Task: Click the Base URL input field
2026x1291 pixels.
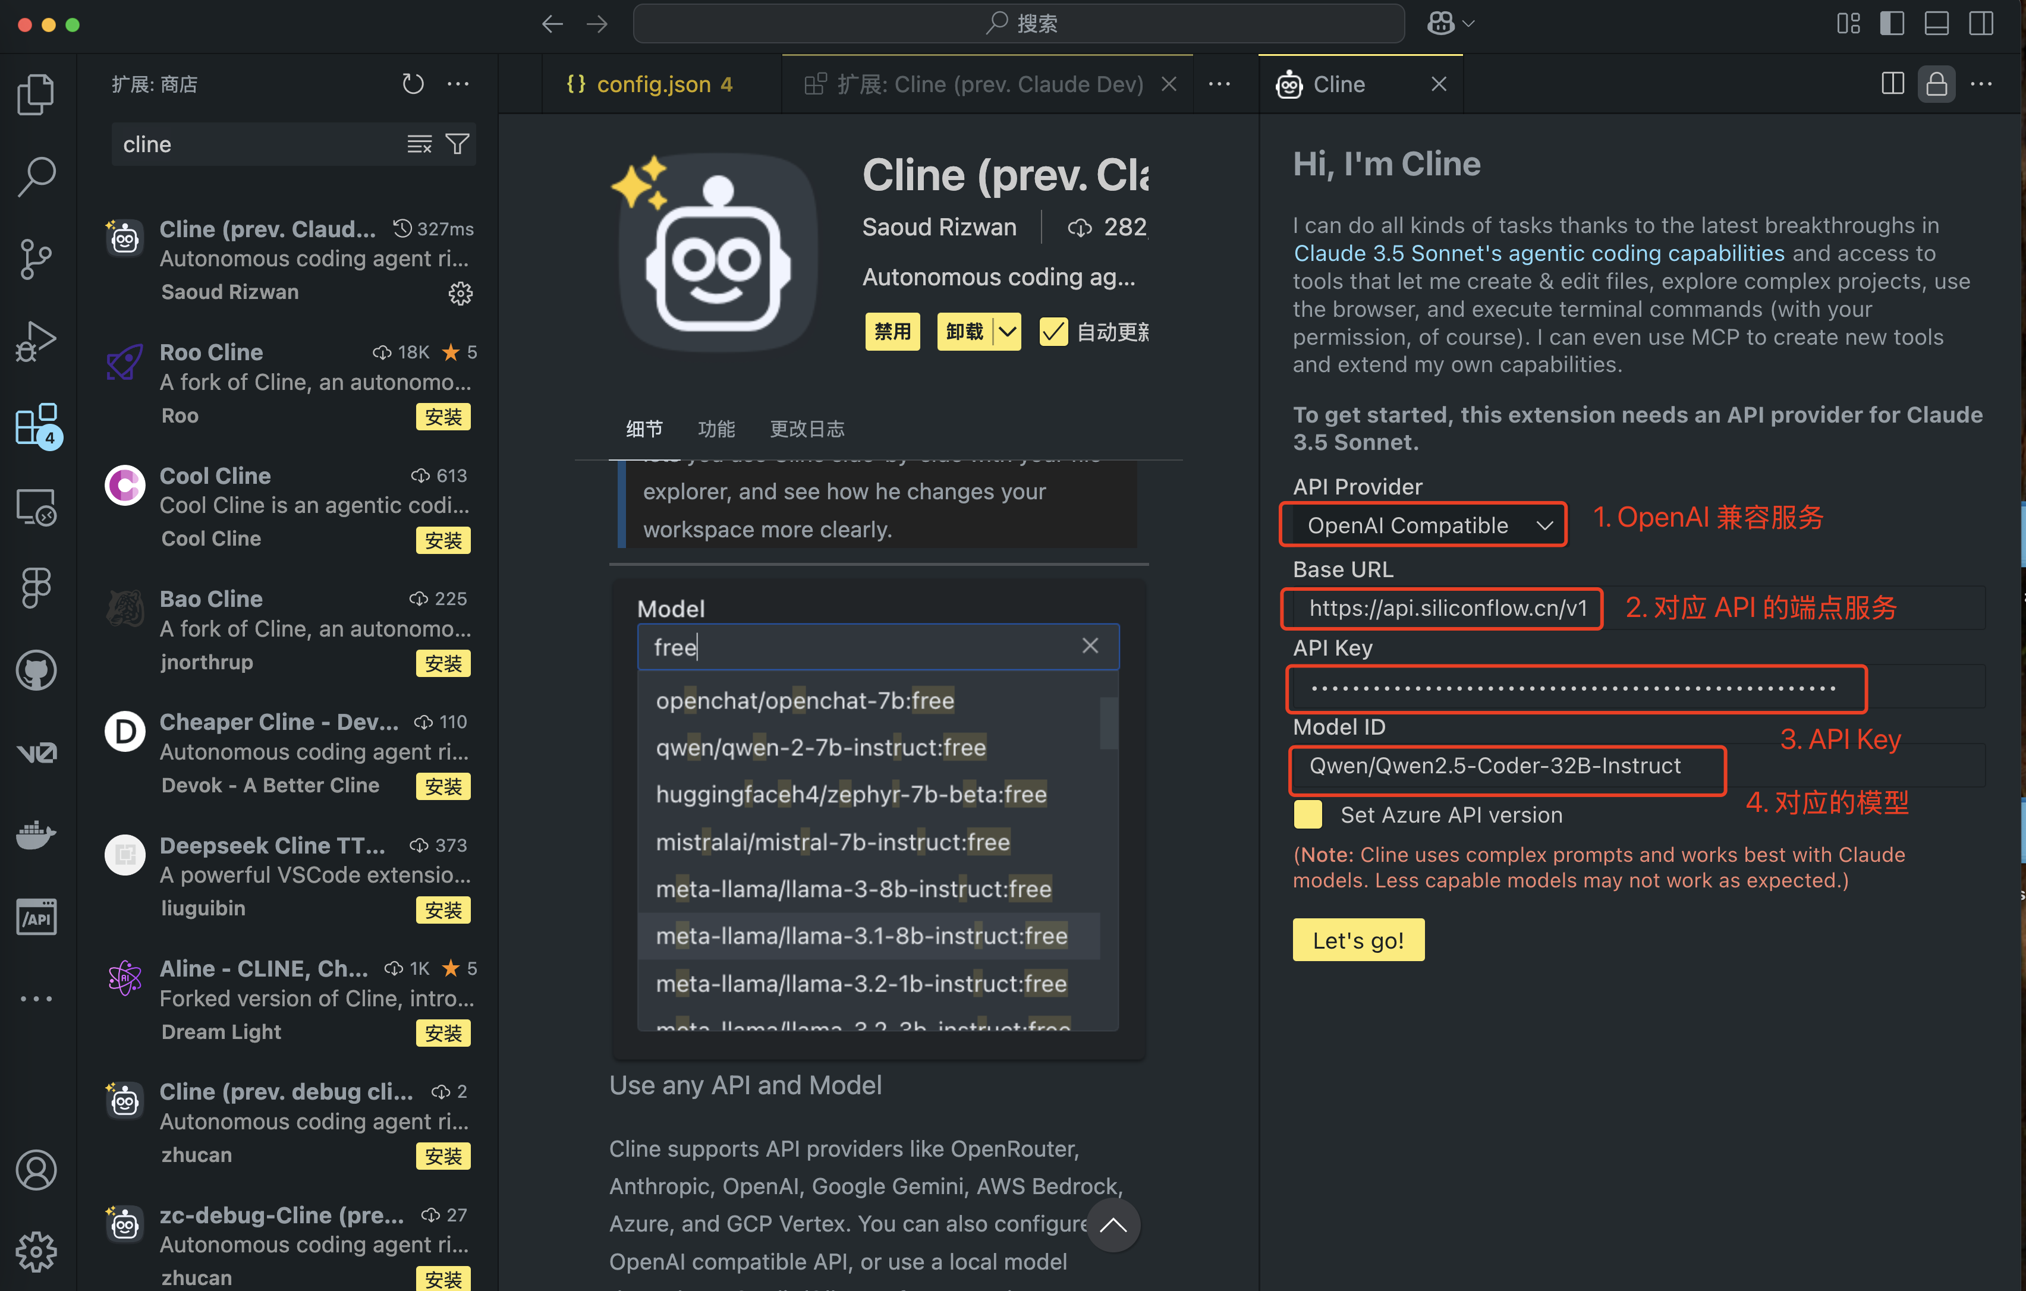Action: tap(1639, 607)
